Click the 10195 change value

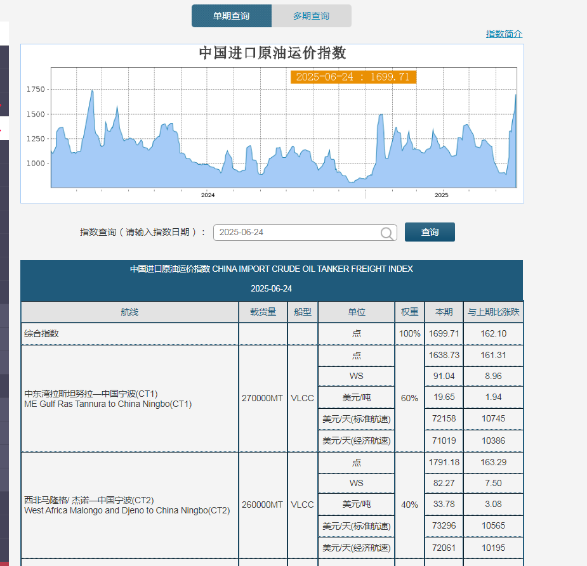494,548
